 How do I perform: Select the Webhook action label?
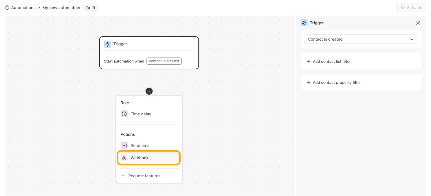(x=140, y=158)
